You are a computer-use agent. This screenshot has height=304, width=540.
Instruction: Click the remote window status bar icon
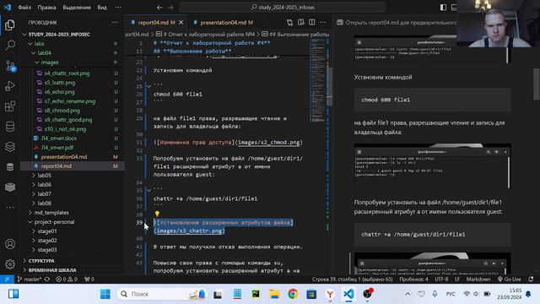click(x=7, y=280)
